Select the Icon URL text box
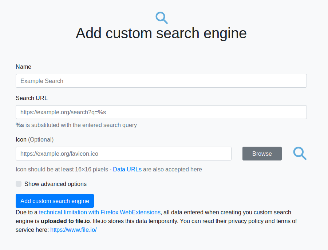Screen dimensions: 328x250 pyautogui.click(x=123, y=154)
